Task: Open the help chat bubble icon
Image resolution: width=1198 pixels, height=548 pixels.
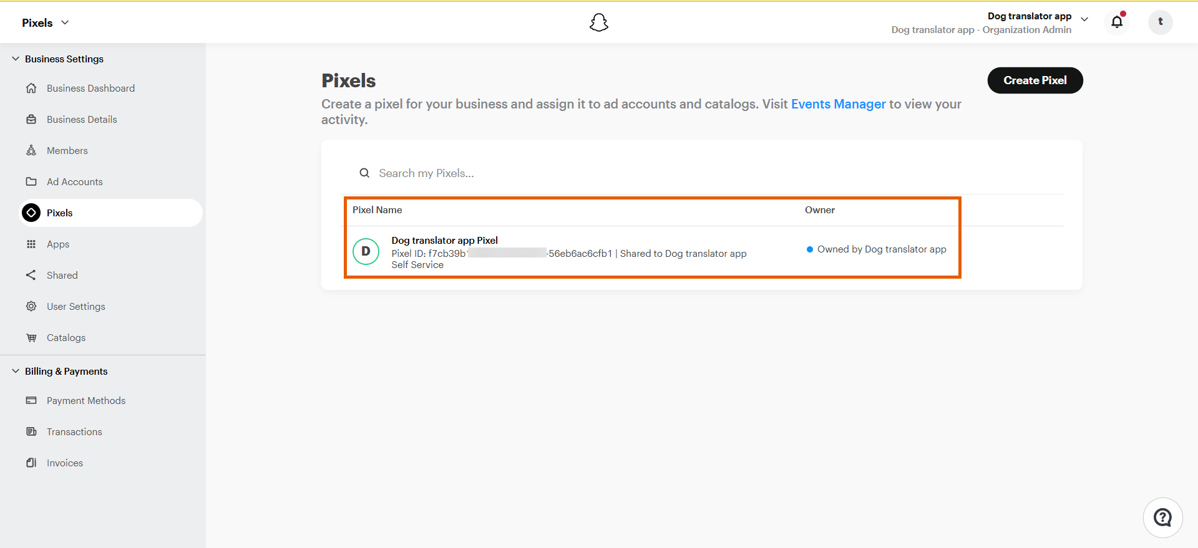Action: (x=1163, y=517)
